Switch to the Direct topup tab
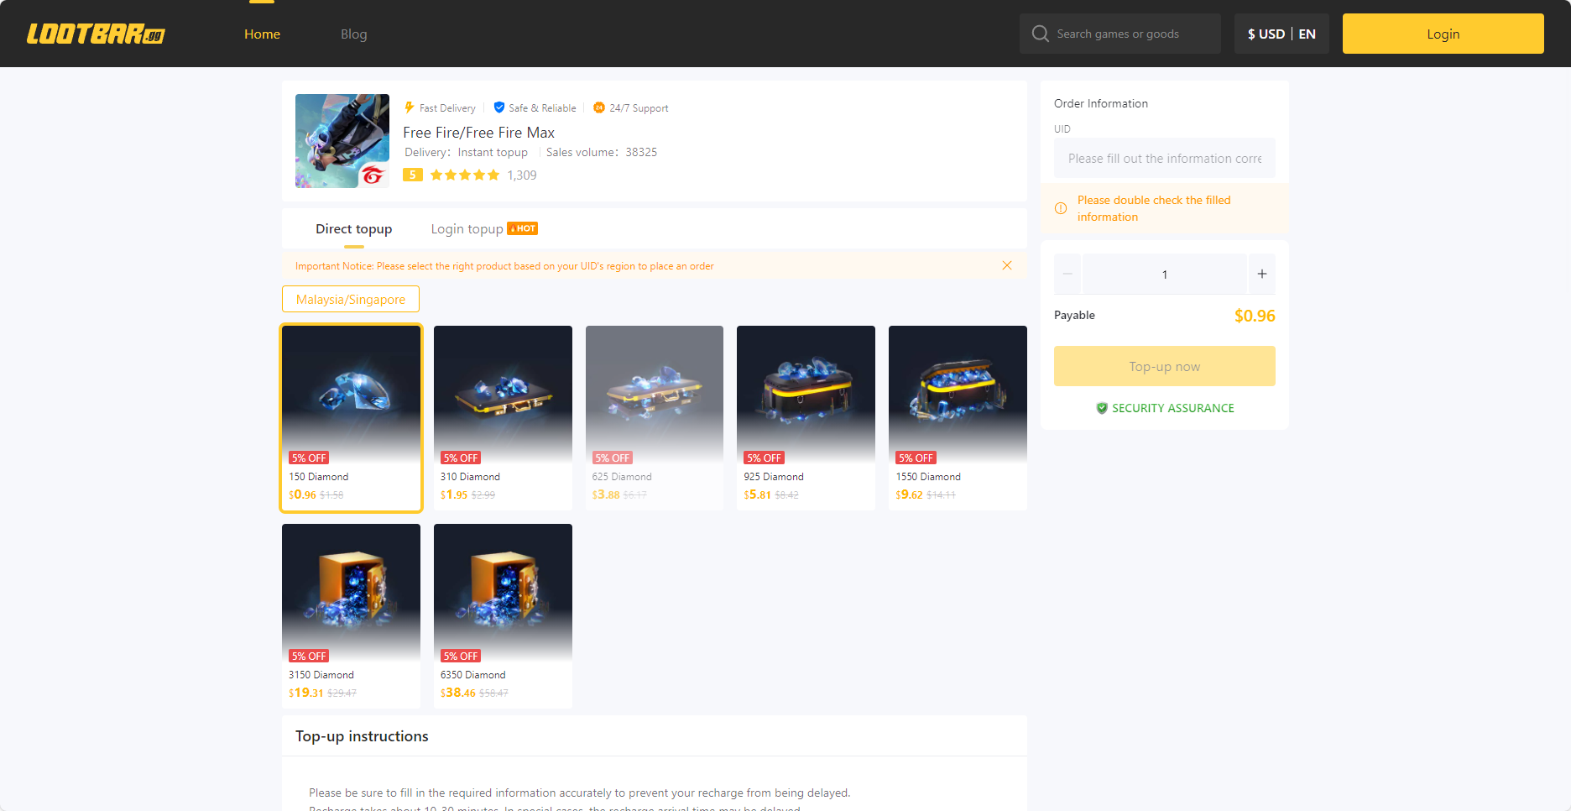This screenshot has height=811, width=1571. 353,229
